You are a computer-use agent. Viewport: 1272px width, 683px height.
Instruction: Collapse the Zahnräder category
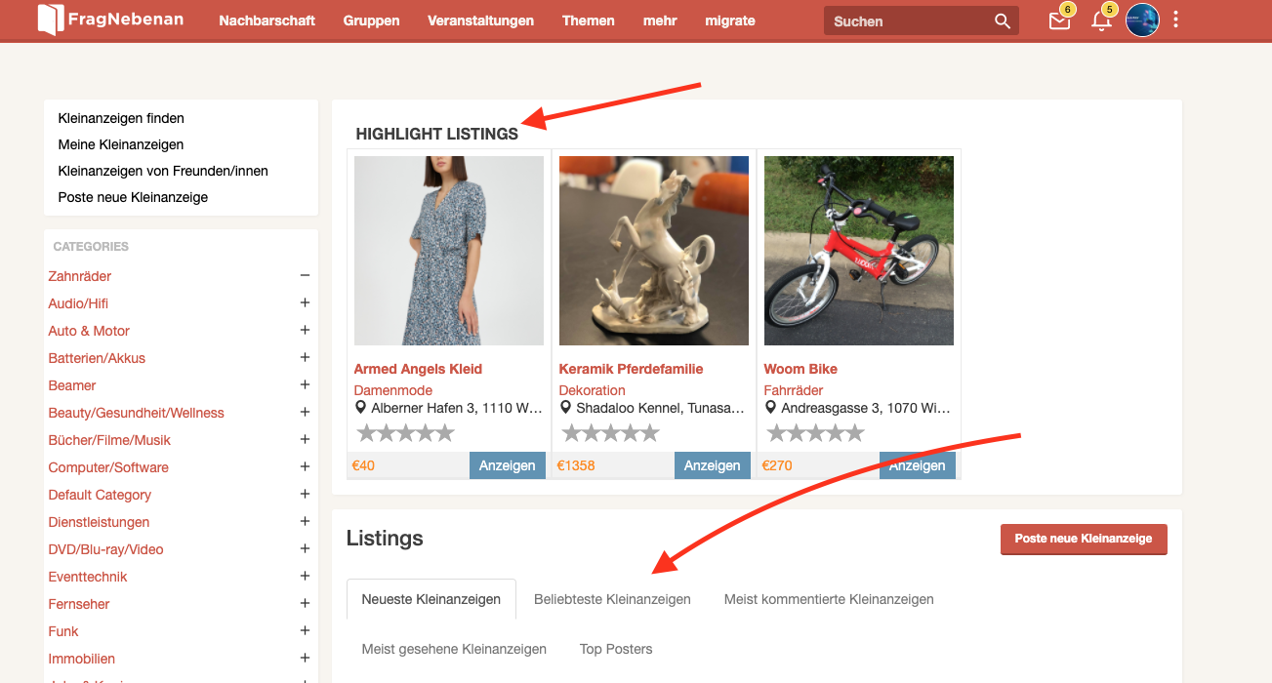tap(305, 276)
